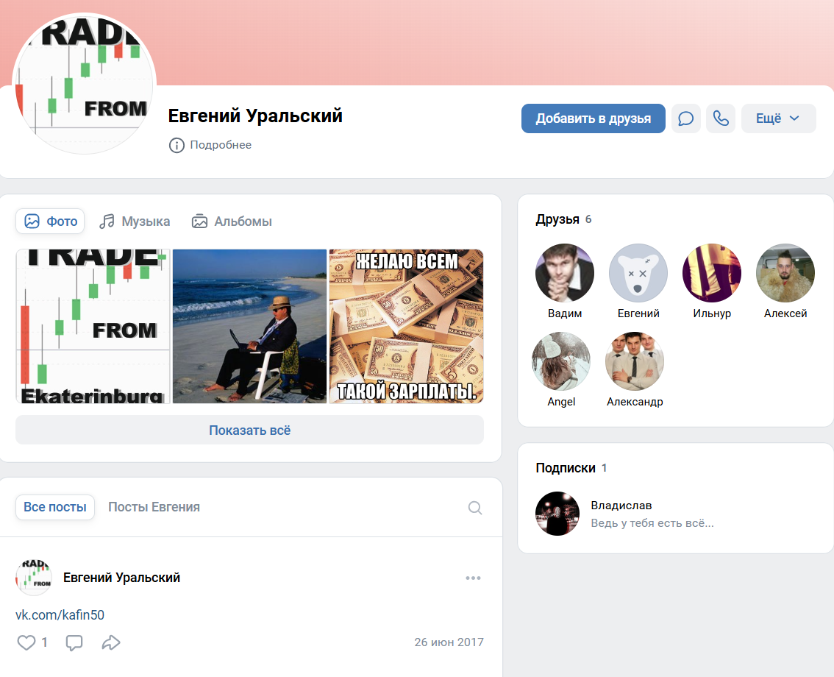834x677 pixels.
Task: Click the friend name Angel
Action: (561, 402)
